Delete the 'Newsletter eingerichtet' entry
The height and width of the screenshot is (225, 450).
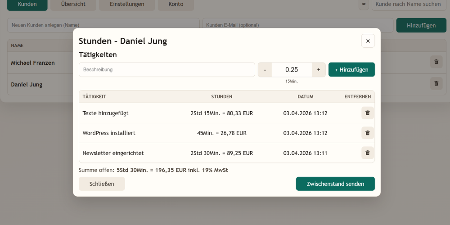tap(367, 153)
